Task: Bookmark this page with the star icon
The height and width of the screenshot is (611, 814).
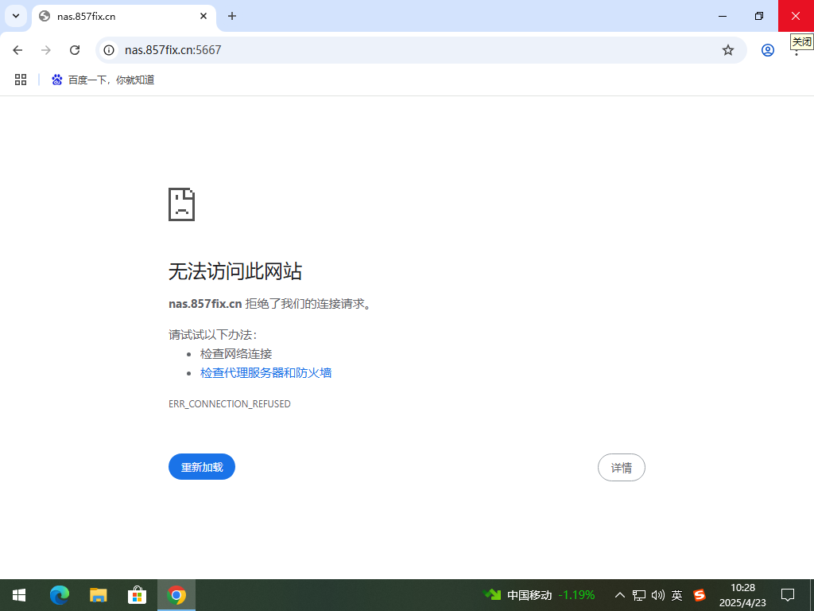Action: pyautogui.click(x=728, y=50)
